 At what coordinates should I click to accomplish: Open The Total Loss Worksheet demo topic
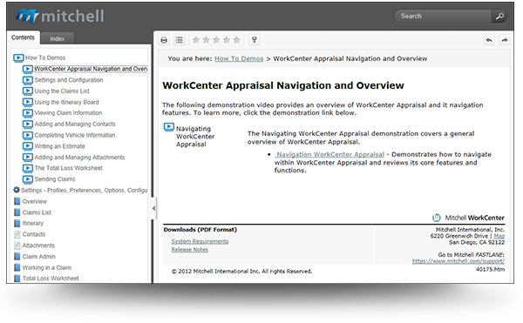(68, 168)
